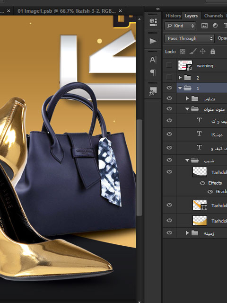The image size is (227, 303).
Task: Open the 3D panel cube icon
Action: (x=153, y=22)
